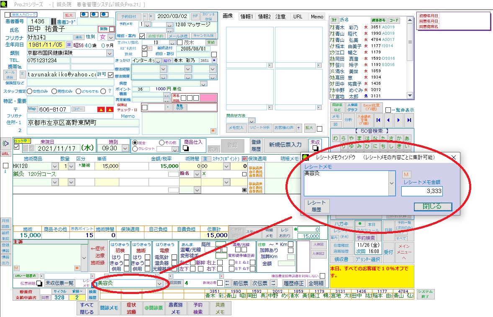
Task: Decrease reservation date with minus button
Action: coord(145,16)
